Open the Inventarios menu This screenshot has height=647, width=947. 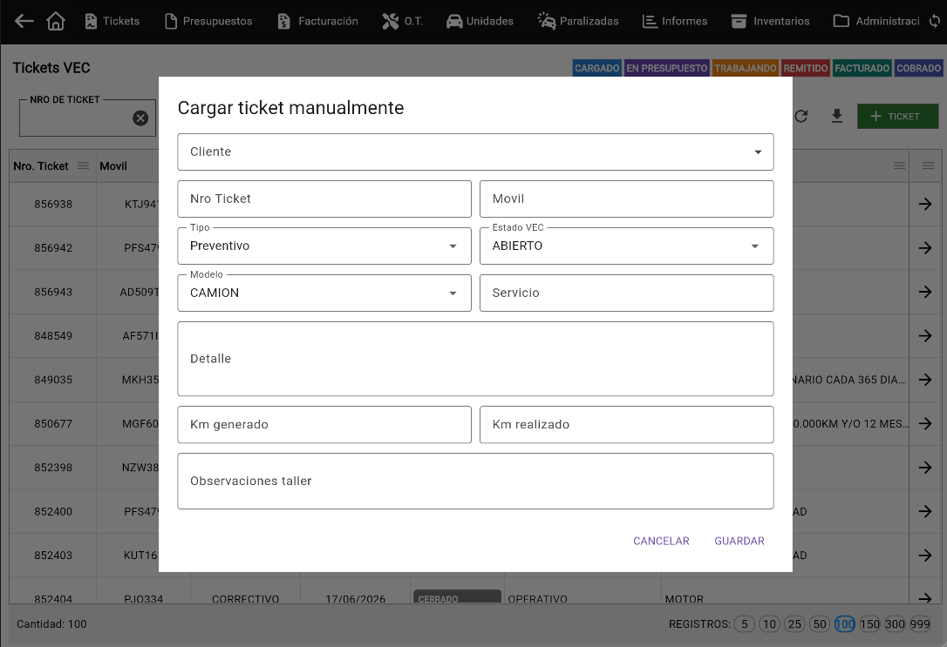(770, 21)
